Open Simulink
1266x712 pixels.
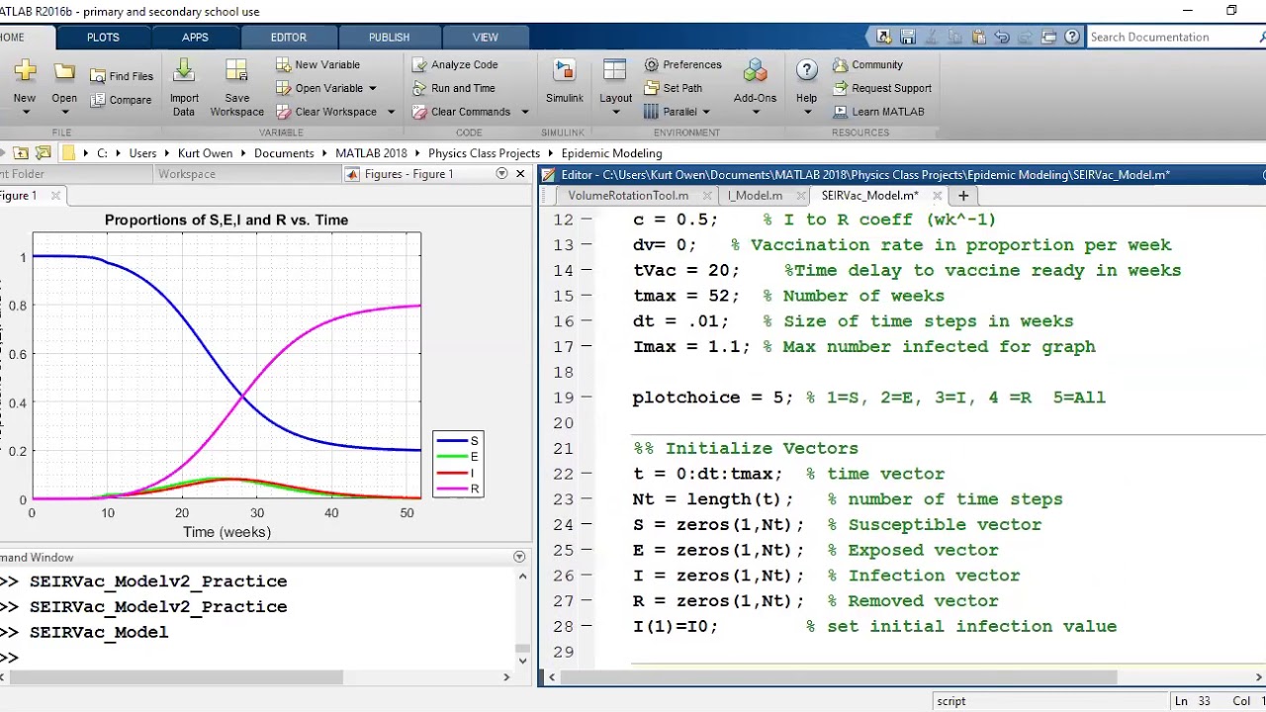point(564,81)
